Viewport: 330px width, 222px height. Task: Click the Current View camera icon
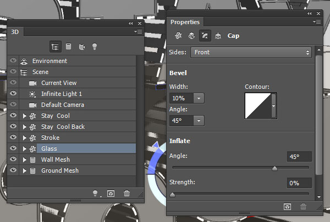coord(32,83)
